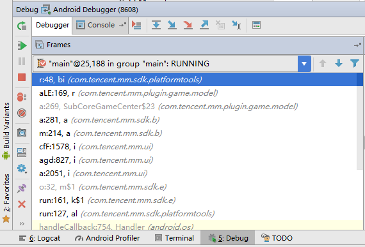Toggle Mute Breakpoints icon
365x247 pixels.
pos(22,113)
